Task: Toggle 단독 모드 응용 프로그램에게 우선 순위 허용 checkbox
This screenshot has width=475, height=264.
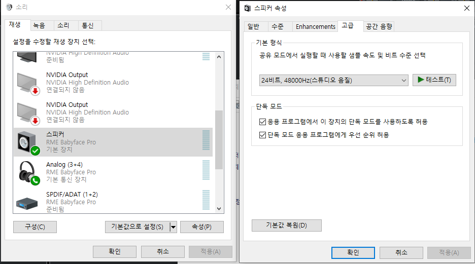Action: pyautogui.click(x=263, y=135)
